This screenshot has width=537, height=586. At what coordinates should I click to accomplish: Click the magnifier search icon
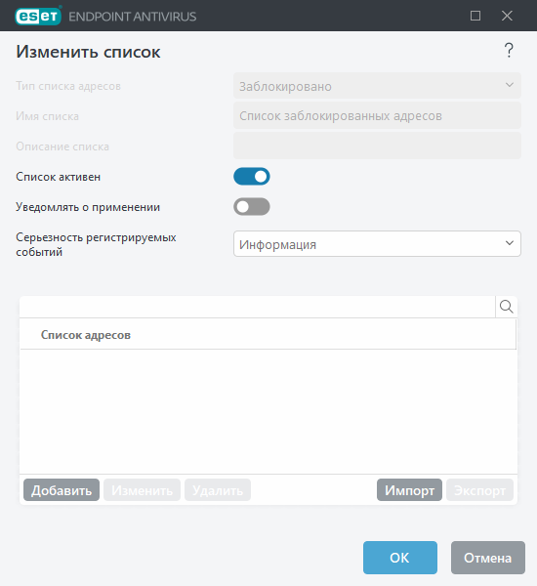point(507,307)
